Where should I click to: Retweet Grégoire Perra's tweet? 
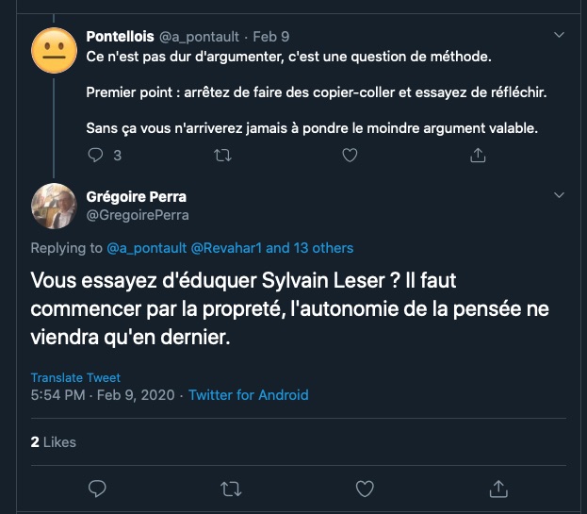[230, 489]
